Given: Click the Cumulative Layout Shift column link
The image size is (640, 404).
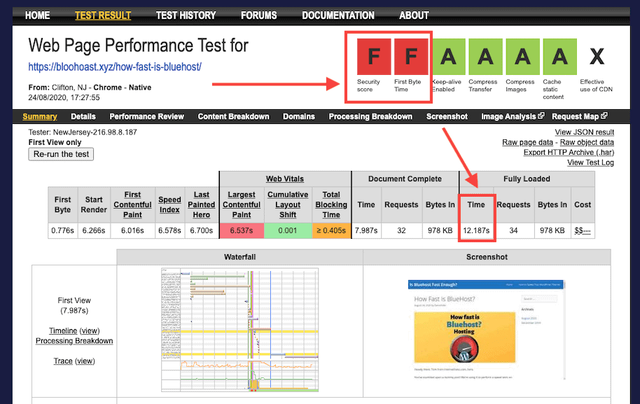Looking at the screenshot, I should tap(288, 205).
